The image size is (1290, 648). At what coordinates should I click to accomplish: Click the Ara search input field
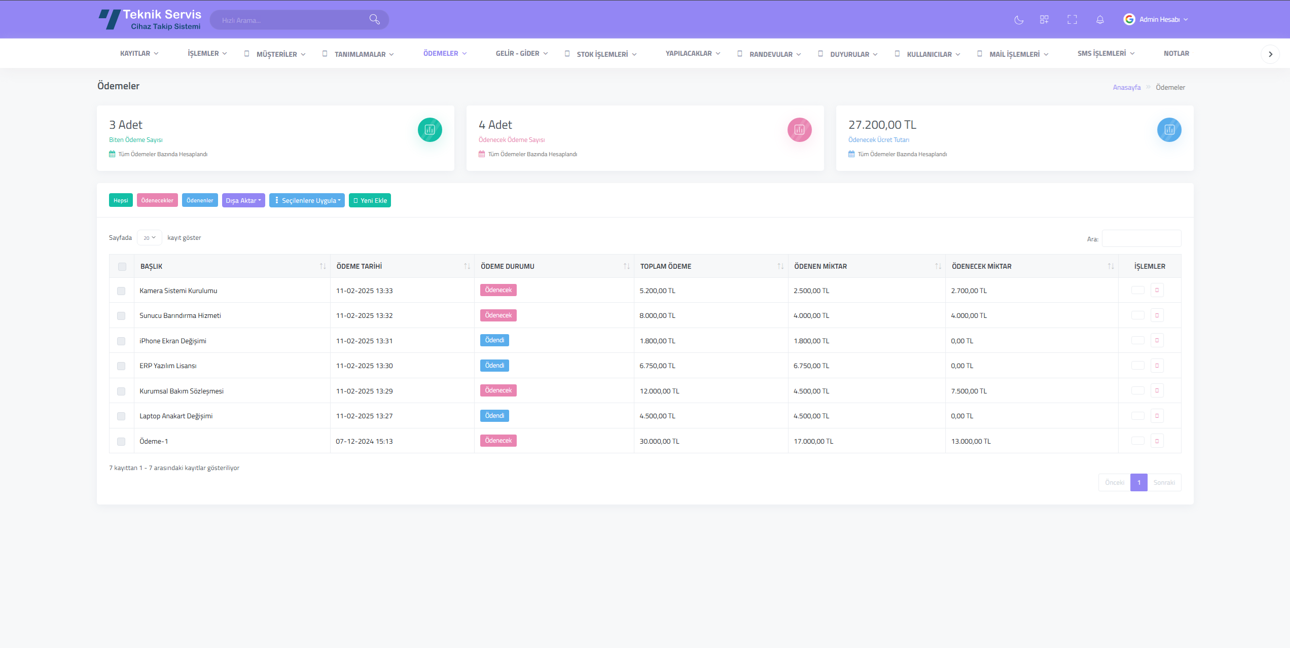(1141, 238)
